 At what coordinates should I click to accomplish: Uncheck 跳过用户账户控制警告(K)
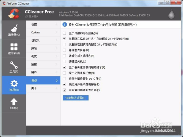click(64, 84)
